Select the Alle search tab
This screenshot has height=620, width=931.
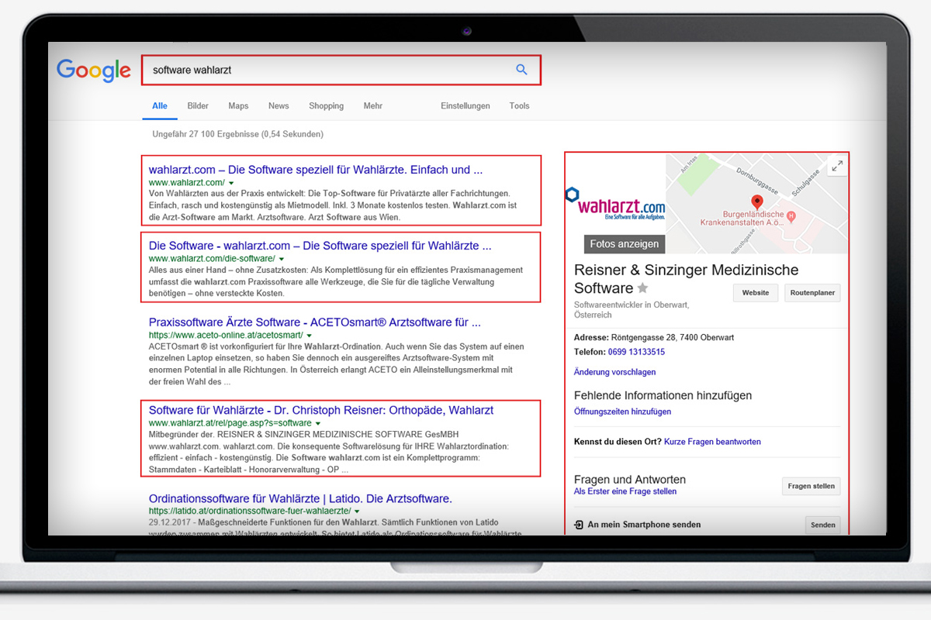coord(160,106)
